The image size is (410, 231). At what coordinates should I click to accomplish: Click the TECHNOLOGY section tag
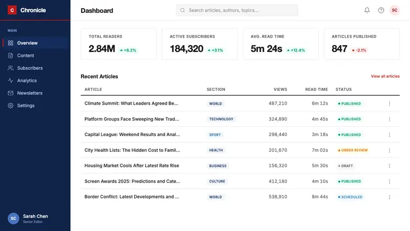click(221, 119)
